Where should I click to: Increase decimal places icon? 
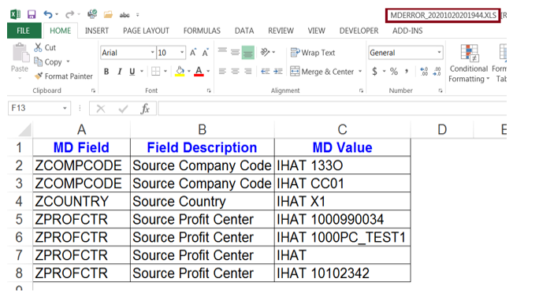(x=424, y=72)
